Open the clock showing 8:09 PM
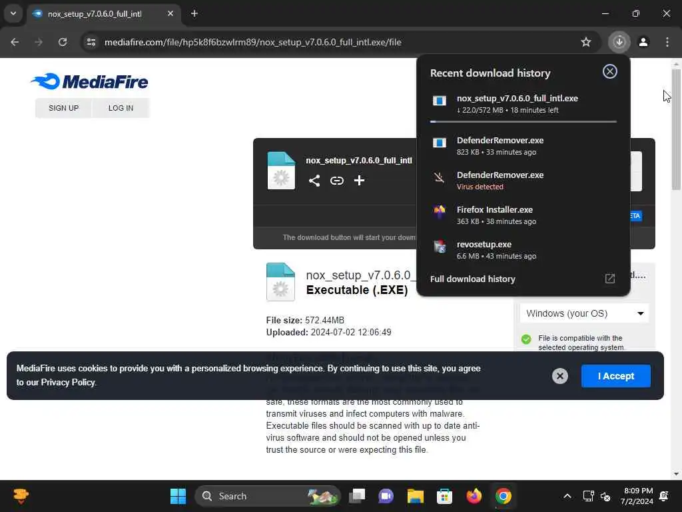The height and width of the screenshot is (512, 682). (x=637, y=496)
